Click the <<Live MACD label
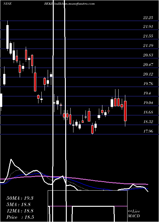The height and width of the screenshot is (222, 159). pos(134,214)
